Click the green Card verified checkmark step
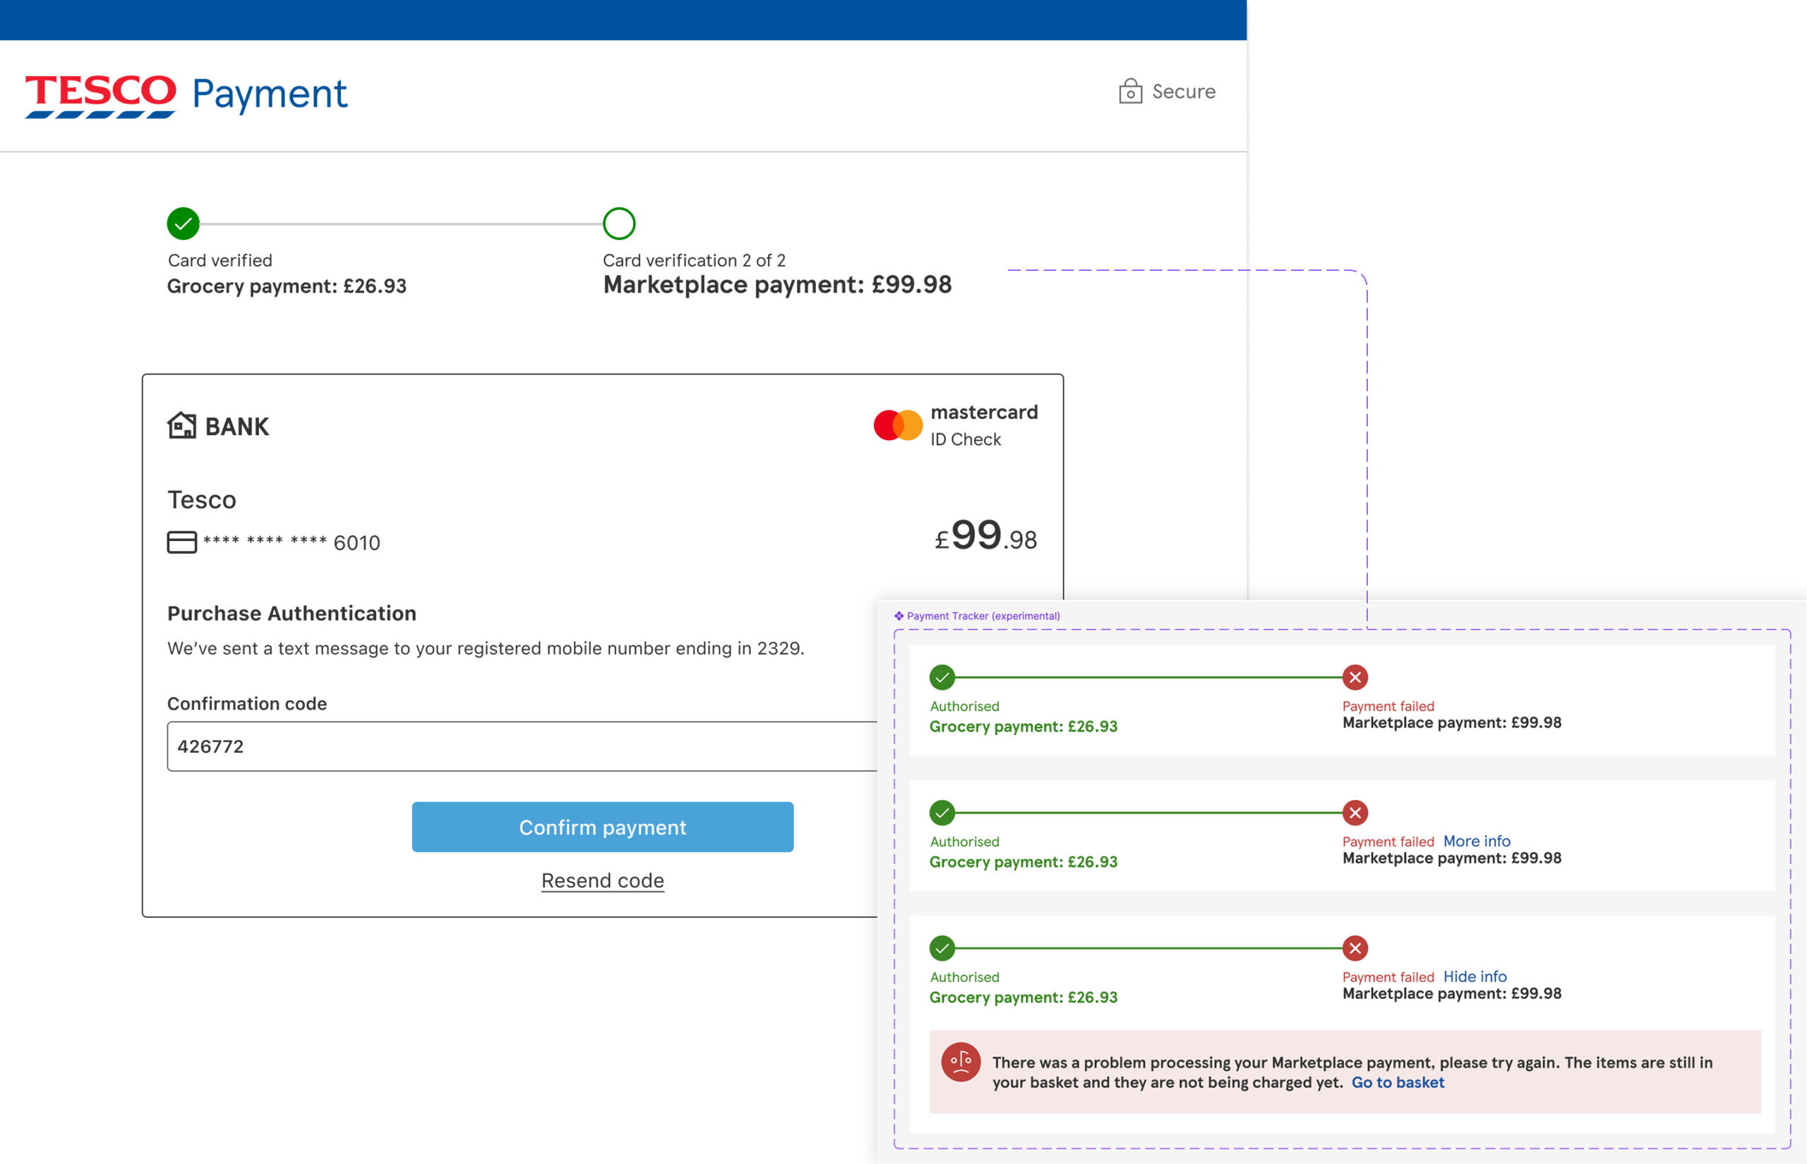 point(183,224)
